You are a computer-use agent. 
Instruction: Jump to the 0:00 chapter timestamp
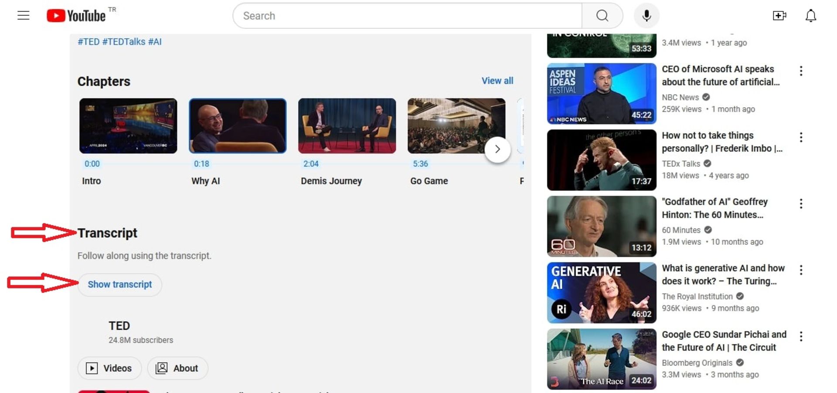pos(92,164)
